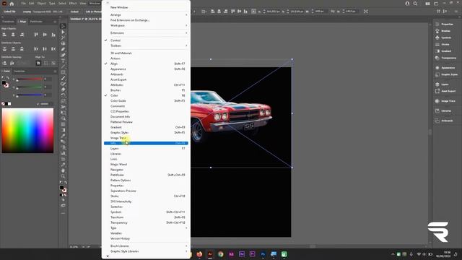Screen dimensions: 462x260
Task: Expand the Brush Libraries submenu
Action: 146,246
